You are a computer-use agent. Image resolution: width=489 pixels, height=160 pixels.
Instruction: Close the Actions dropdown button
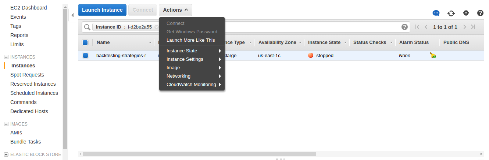pyautogui.click(x=175, y=10)
